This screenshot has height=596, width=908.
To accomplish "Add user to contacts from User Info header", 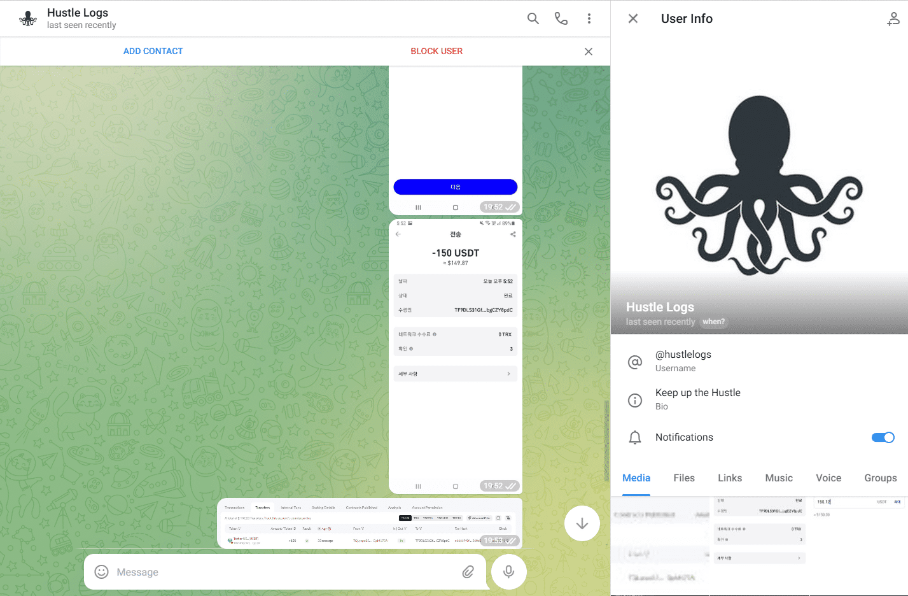I will coord(893,19).
